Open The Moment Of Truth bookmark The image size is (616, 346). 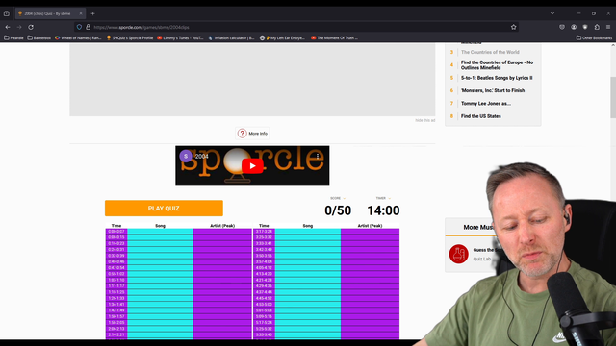pos(334,38)
